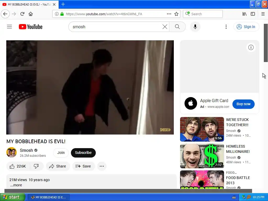The height and width of the screenshot is (201, 268).
Task: Open WE'RE STUCK TOGETHER video thumbnail
Action: 202,129
